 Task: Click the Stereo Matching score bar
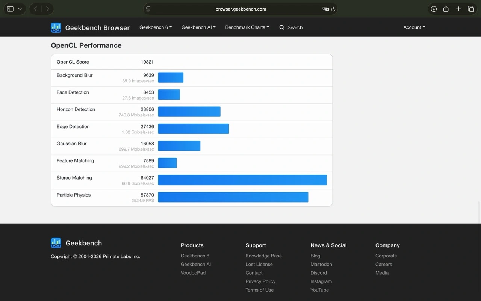[x=242, y=180]
